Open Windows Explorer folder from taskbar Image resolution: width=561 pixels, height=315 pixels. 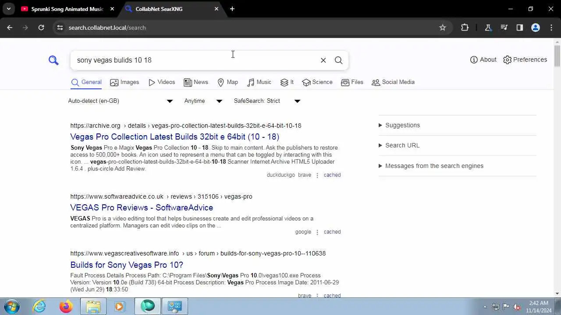93,306
